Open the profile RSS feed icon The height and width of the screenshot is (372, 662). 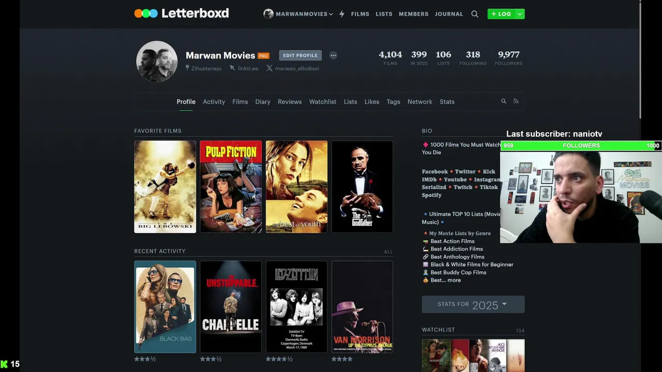[x=516, y=101]
